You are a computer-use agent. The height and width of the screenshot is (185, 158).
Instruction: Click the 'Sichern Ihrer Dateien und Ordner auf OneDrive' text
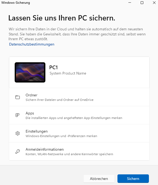pos(60,100)
